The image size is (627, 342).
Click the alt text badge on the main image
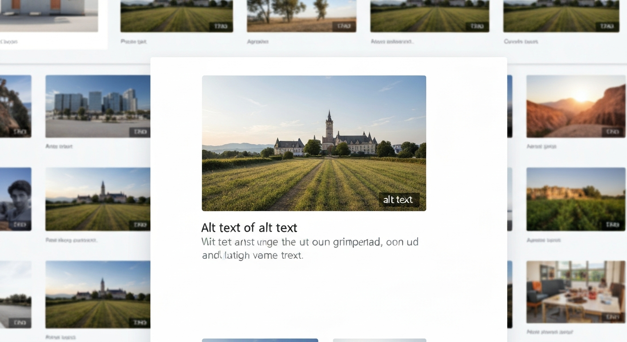399,199
